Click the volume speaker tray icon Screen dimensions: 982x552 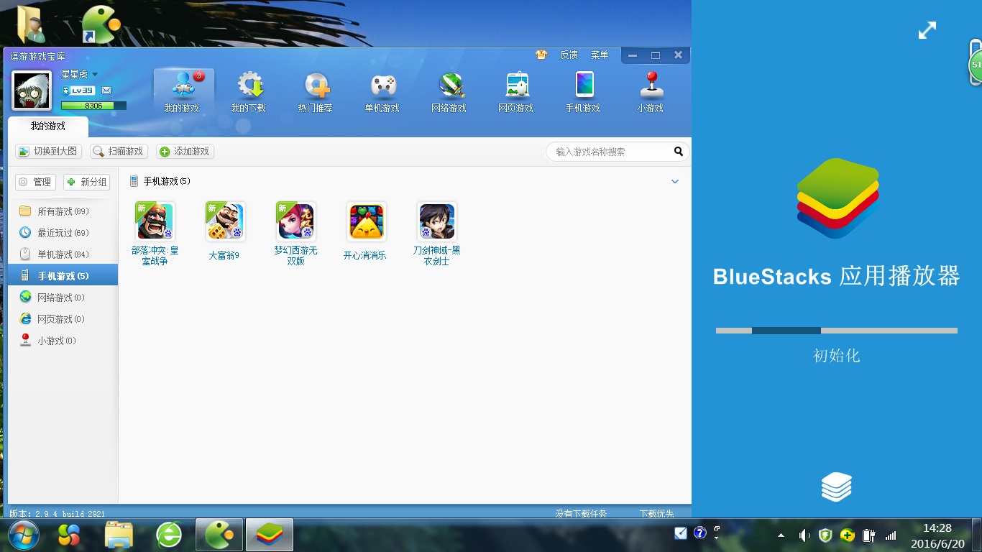[x=804, y=535]
